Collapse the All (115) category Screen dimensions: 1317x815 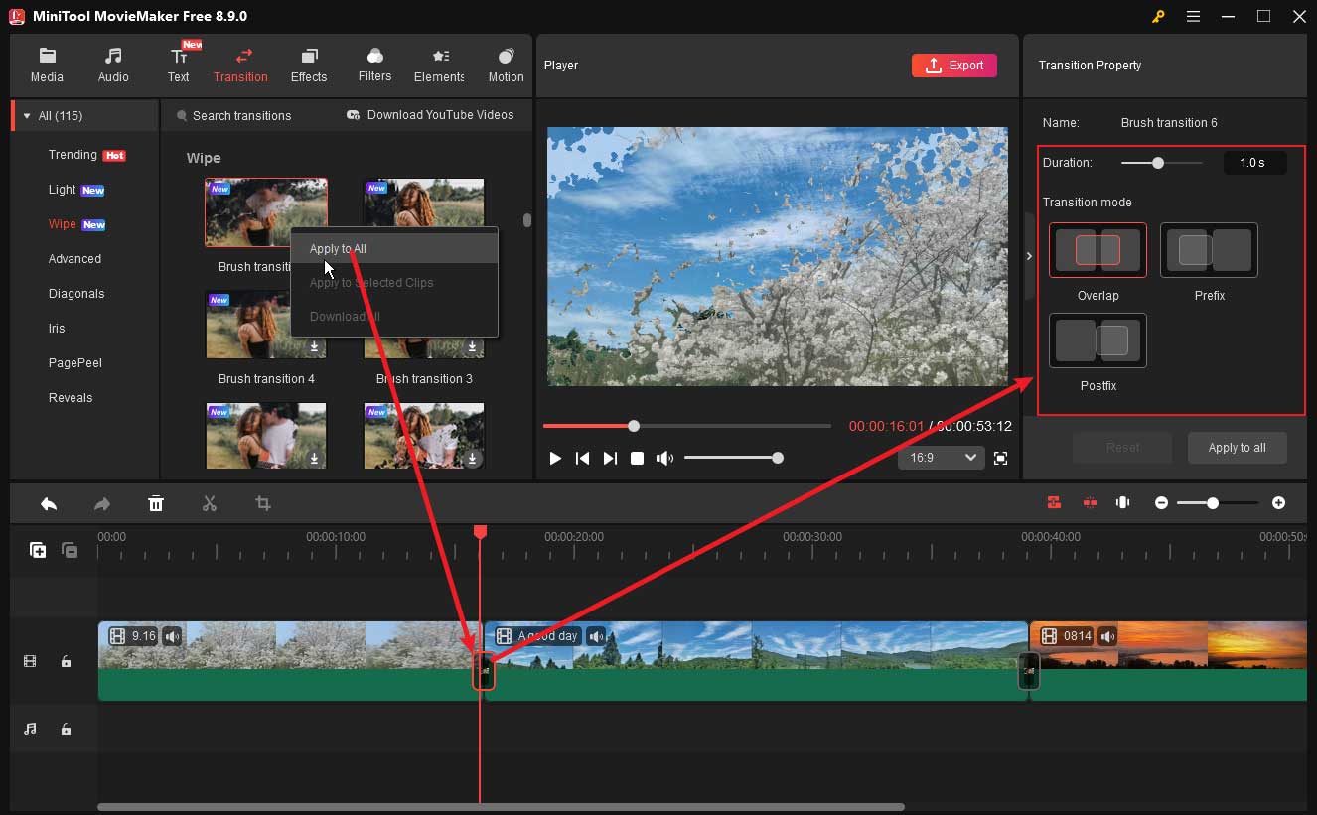27,116
